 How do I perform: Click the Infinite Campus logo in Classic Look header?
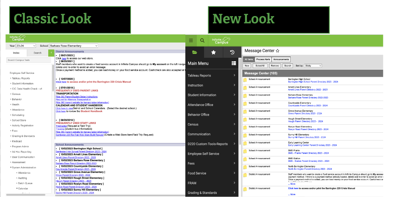[x=17, y=38]
